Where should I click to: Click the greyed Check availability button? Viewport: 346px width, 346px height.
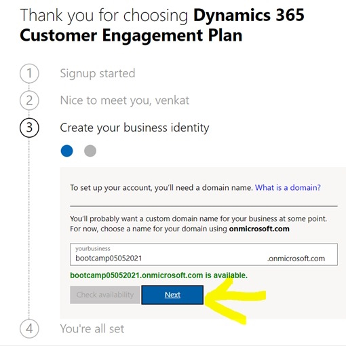[x=105, y=294]
